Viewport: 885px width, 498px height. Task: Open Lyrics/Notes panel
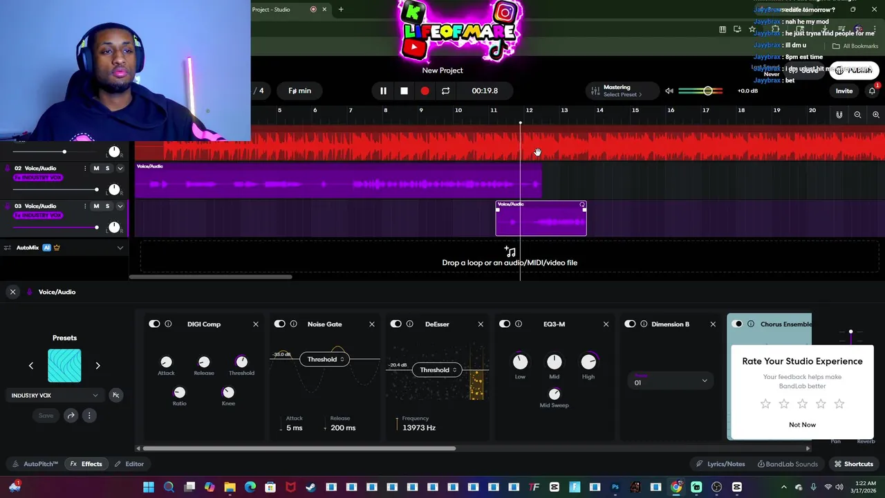pos(720,464)
